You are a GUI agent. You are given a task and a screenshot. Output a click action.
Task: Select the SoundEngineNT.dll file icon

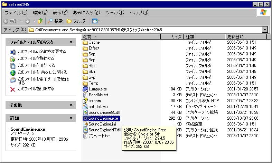click(x=85, y=130)
